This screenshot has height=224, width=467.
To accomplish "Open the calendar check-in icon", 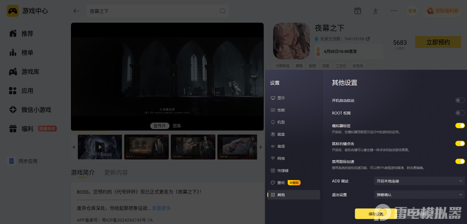I will pyautogui.click(x=358, y=11).
